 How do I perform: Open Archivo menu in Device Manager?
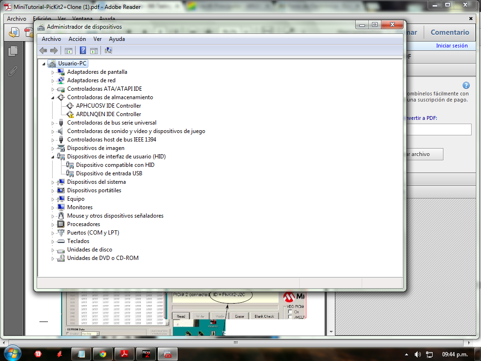[x=51, y=39]
